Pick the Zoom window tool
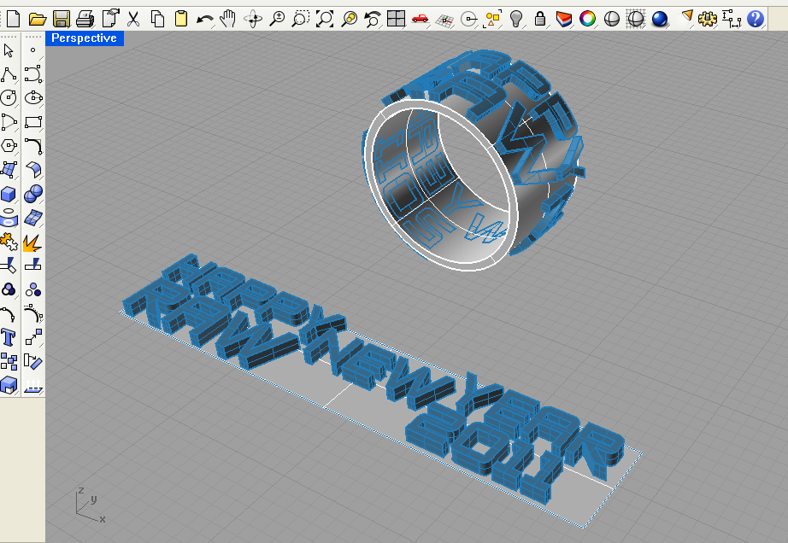Image resolution: width=788 pixels, height=543 pixels. click(x=301, y=19)
